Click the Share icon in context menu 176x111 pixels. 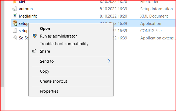[34, 51]
